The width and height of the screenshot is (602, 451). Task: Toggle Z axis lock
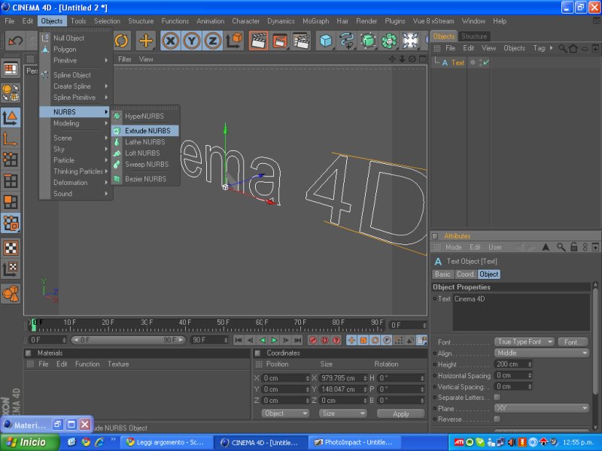tap(213, 41)
